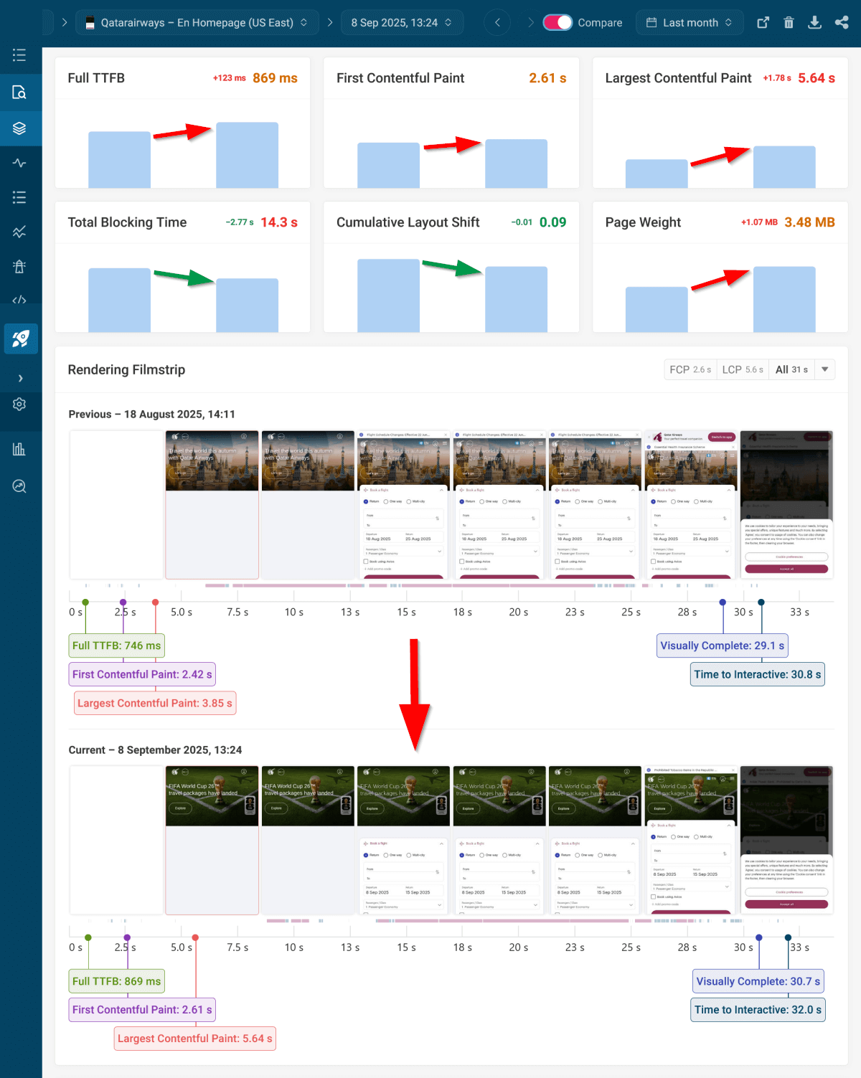This screenshot has width=861, height=1078.
Task: Click the previous test run arrow button
Action: [x=497, y=22]
